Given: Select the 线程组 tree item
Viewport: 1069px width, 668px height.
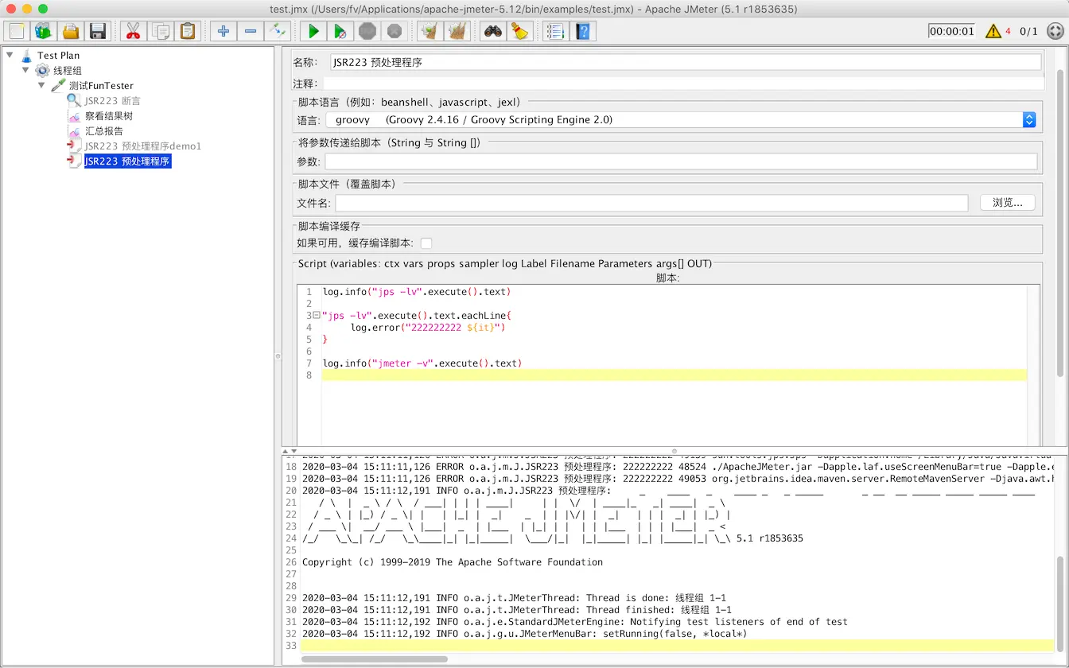Looking at the screenshot, I should point(68,71).
